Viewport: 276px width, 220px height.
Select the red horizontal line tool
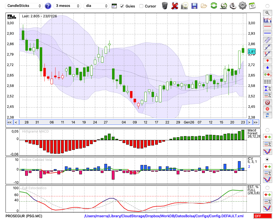pos(267,27)
